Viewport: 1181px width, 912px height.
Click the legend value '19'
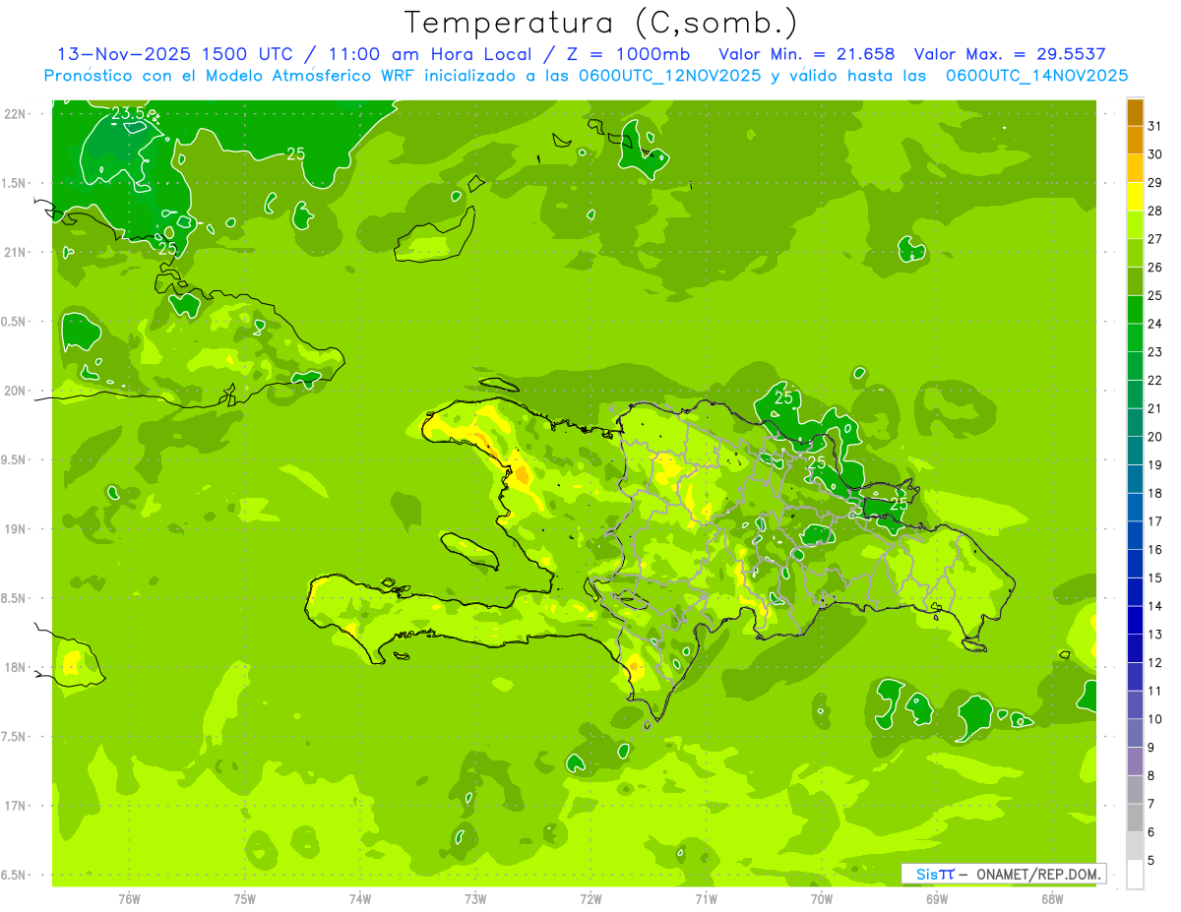coord(1155,464)
